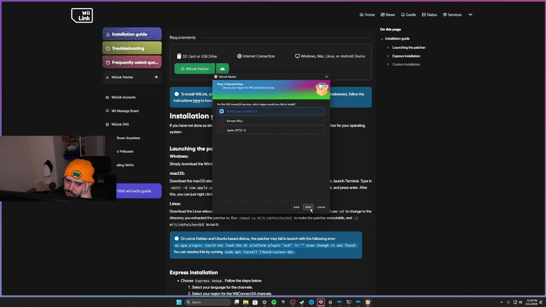
Task: Click the green Android download icon button
Action: tap(222, 69)
